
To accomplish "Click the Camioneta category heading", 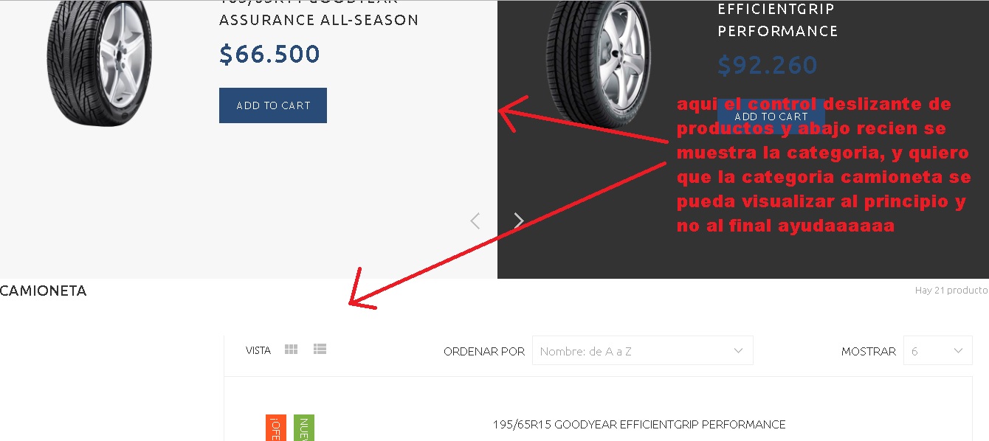I will point(44,291).
